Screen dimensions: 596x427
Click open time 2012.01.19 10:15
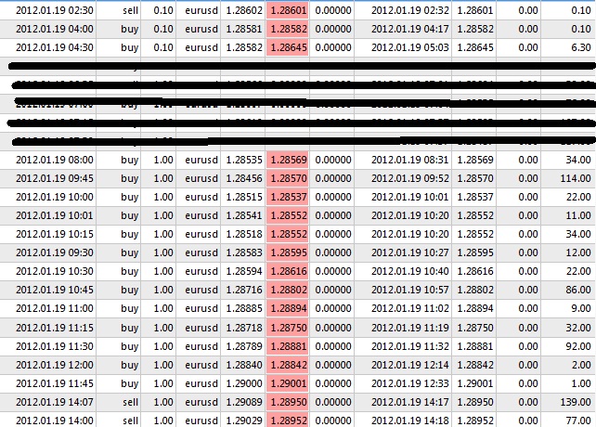(x=55, y=234)
